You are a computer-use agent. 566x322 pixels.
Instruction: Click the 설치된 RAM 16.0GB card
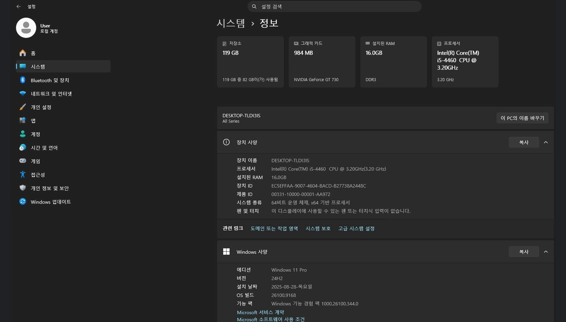coord(393,62)
